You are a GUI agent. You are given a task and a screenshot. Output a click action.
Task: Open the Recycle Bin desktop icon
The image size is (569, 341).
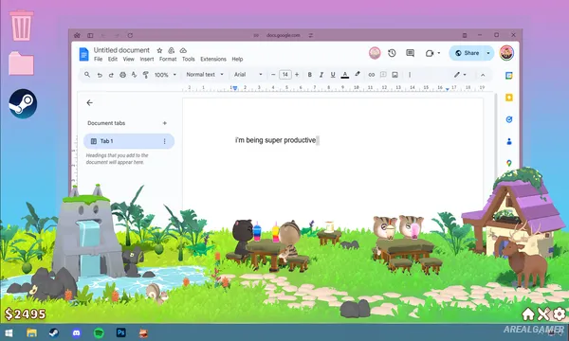[22, 26]
